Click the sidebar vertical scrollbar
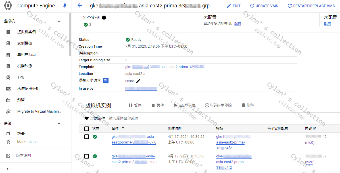The image size is (340, 173). [70, 34]
